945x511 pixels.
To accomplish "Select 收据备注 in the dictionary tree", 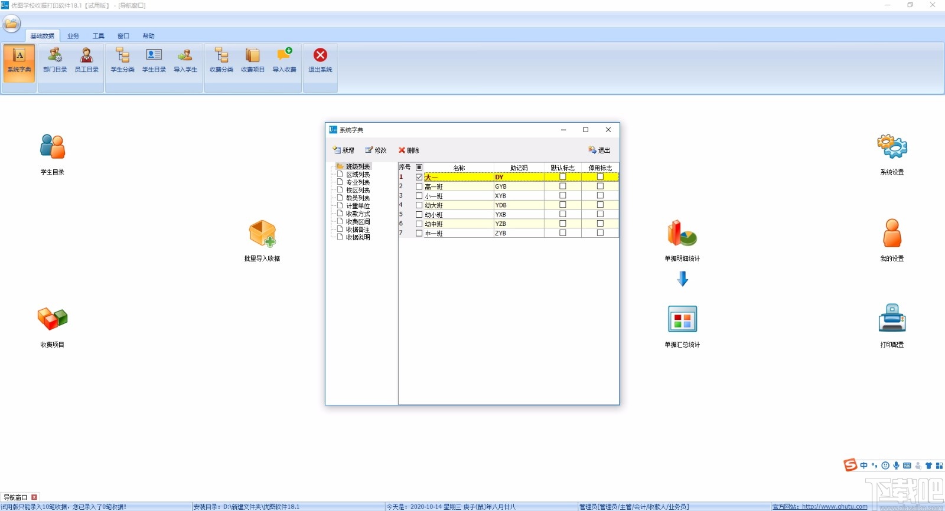I will 358,230.
